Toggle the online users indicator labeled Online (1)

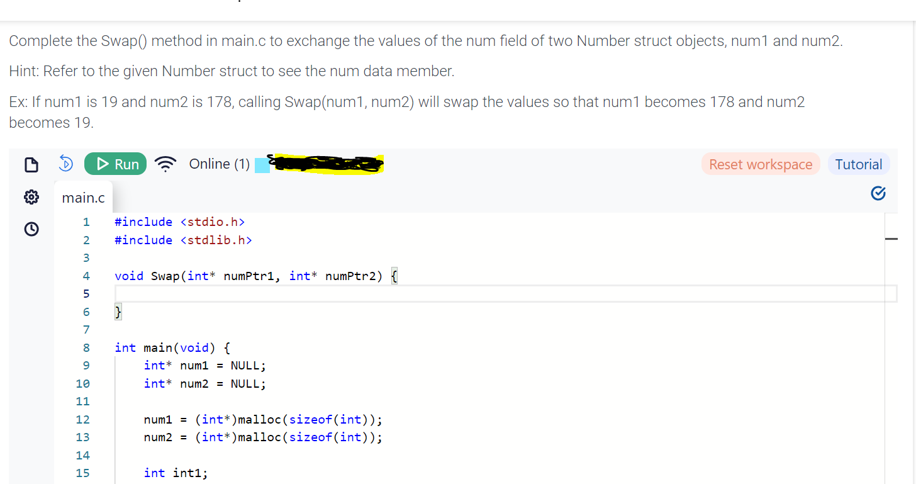pyautogui.click(x=219, y=164)
